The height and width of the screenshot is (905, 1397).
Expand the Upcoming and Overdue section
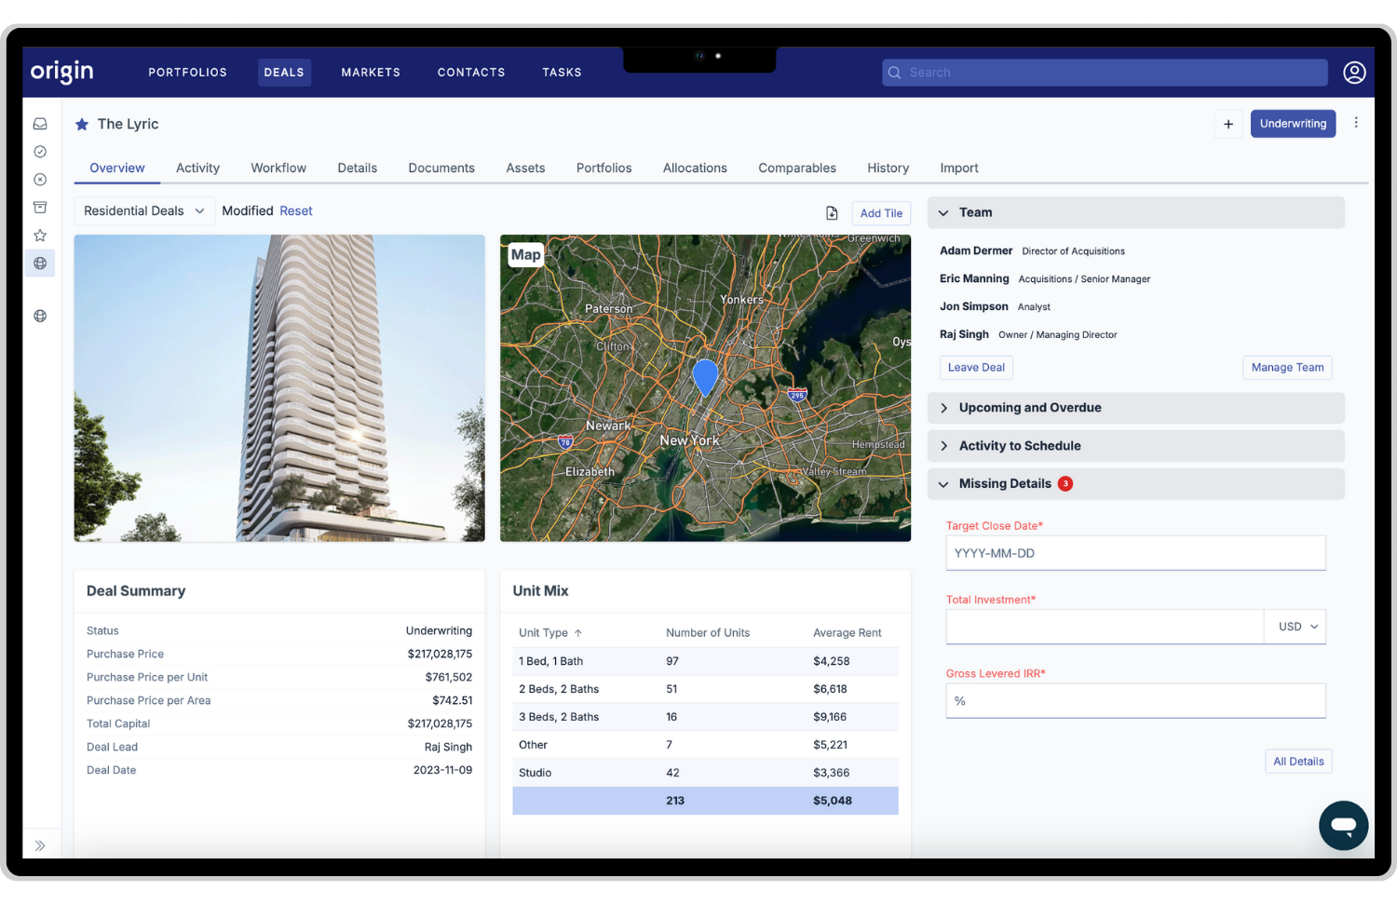click(x=1029, y=407)
